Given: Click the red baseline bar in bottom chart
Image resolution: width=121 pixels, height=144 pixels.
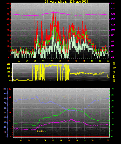Looking at the screenshot, I should click(61, 137).
